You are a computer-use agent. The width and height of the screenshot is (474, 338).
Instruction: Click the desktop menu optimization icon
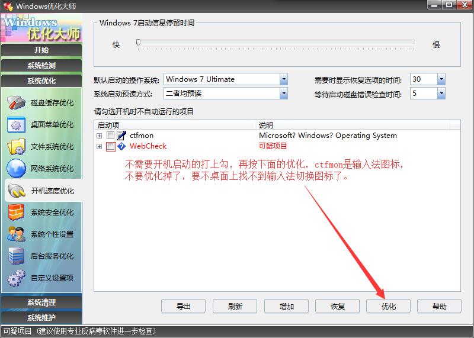[x=16, y=125]
